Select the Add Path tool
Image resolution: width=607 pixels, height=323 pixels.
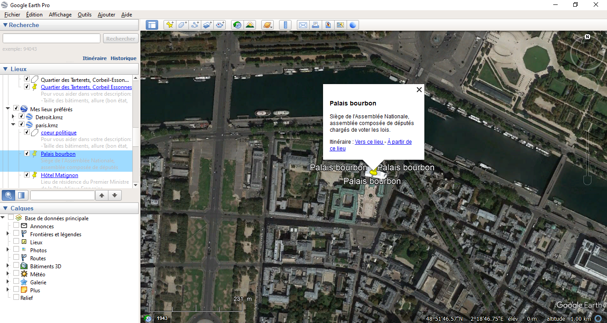point(195,25)
